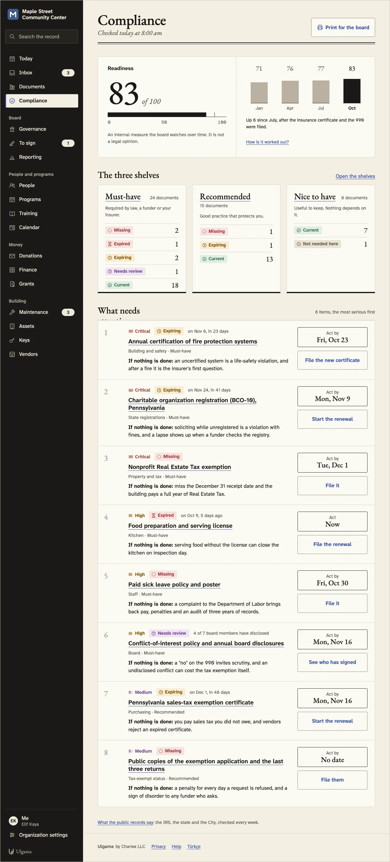Open the 'How is it worked out?' link
Viewport: 390px width, 862px height.
(267, 142)
